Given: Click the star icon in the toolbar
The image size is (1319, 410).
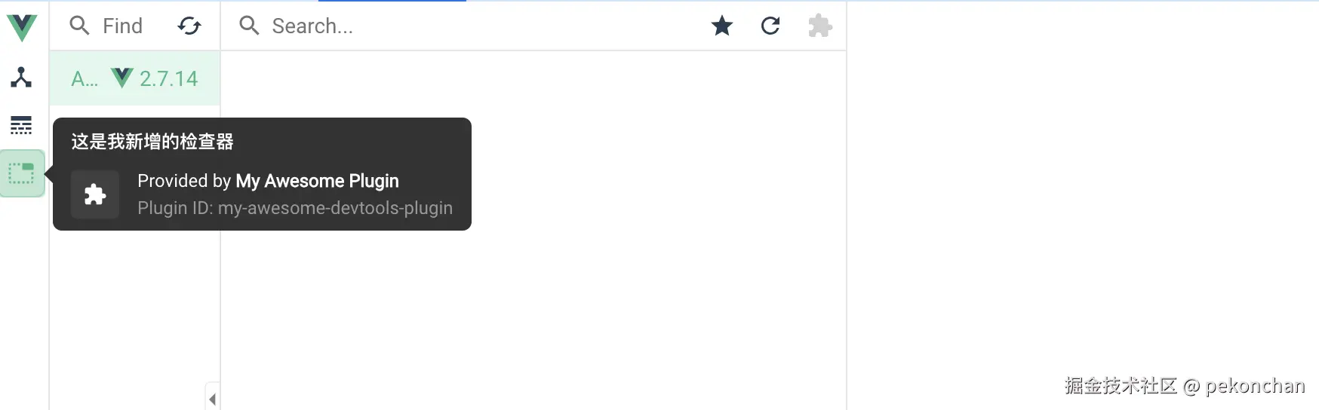Looking at the screenshot, I should pyautogui.click(x=722, y=26).
